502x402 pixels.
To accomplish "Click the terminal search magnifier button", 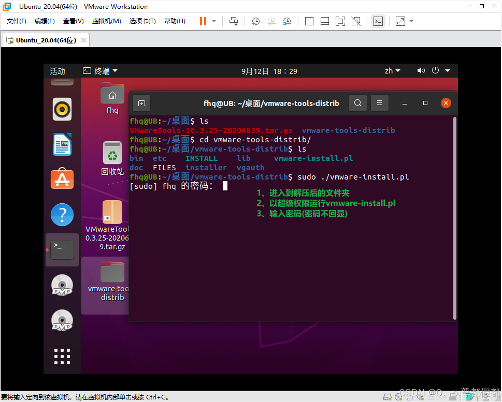I will (x=358, y=103).
